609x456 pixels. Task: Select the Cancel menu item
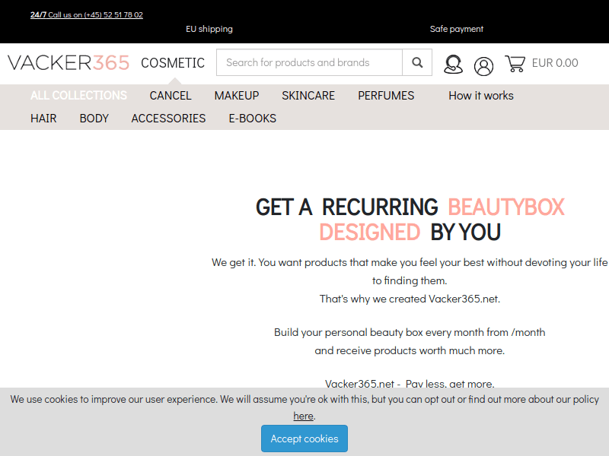(171, 96)
